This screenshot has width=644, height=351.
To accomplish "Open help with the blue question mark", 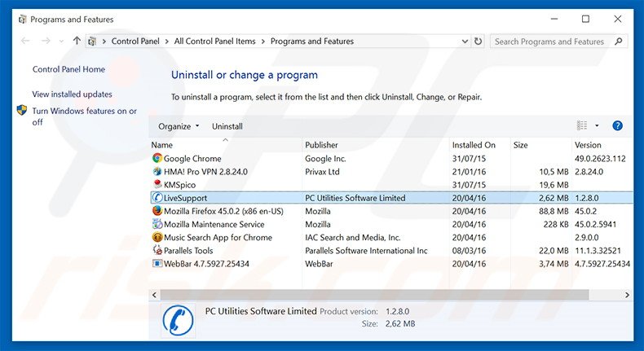I will point(617,125).
